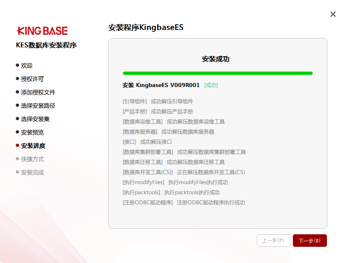Click the 成功解压接口 log line

pos(156,142)
